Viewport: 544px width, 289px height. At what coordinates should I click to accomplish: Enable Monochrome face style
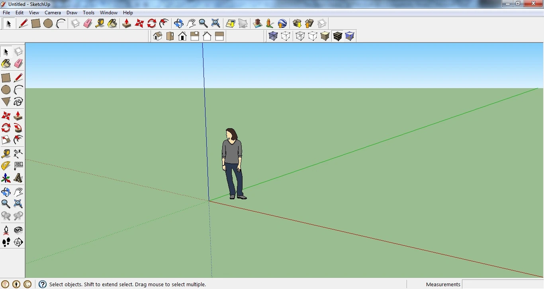pyautogui.click(x=350, y=37)
